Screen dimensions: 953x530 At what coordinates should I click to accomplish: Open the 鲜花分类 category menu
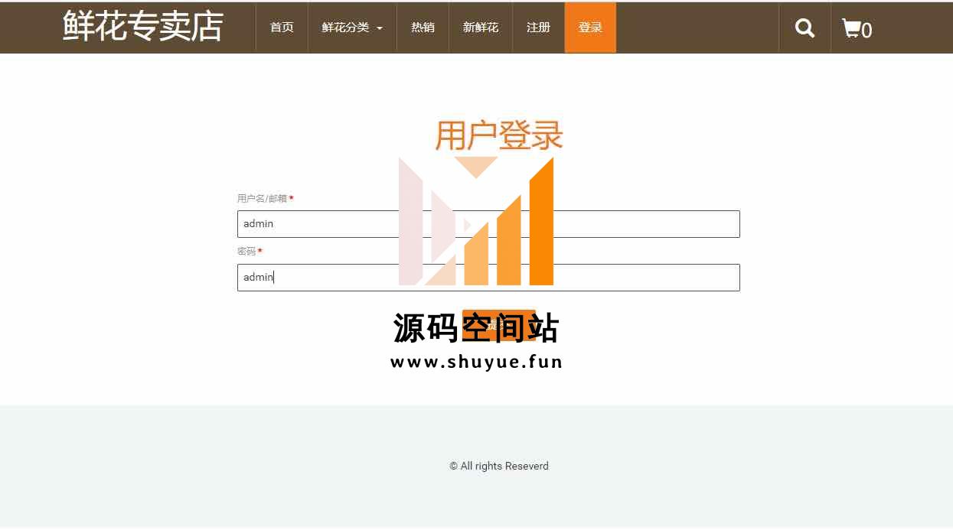point(346,28)
